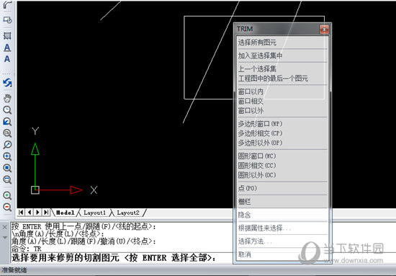Choose 隐含 in TRIM menu
The height and width of the screenshot is (276, 396).
pos(282,215)
